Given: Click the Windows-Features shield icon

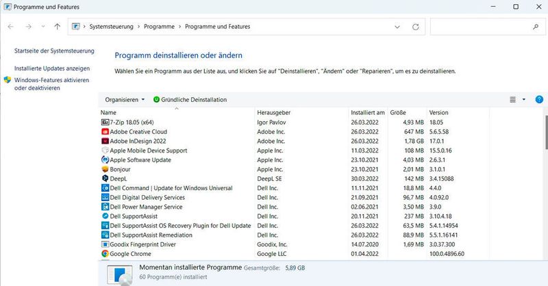Looking at the screenshot, I should click(x=8, y=80).
